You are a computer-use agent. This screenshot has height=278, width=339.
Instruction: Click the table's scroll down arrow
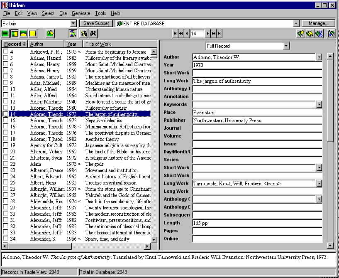(x=154, y=239)
